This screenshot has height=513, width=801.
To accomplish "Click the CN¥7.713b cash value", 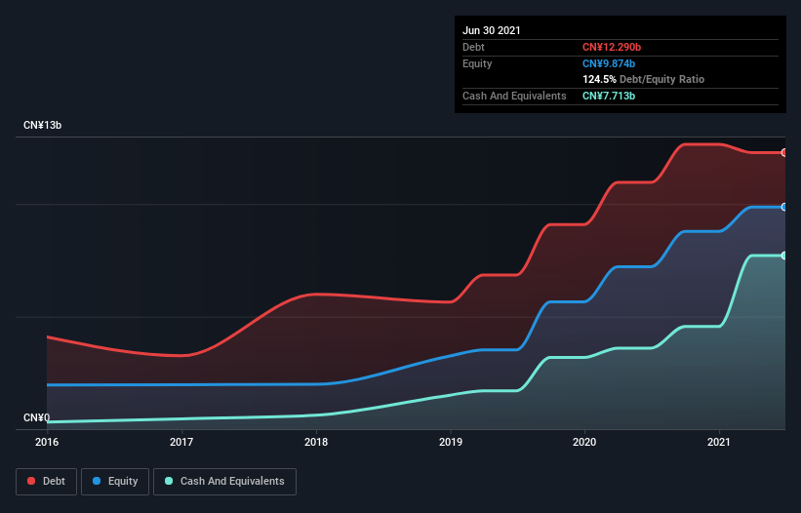I will coord(609,96).
